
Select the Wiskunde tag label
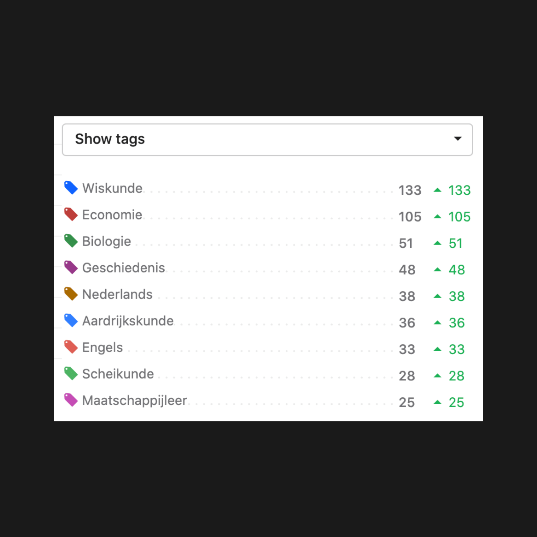tap(112, 188)
